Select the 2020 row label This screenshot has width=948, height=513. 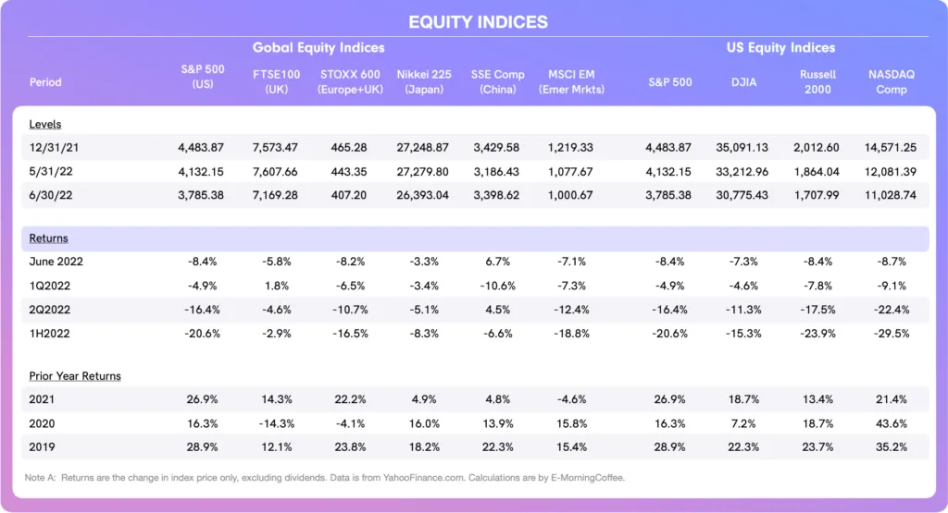click(42, 423)
